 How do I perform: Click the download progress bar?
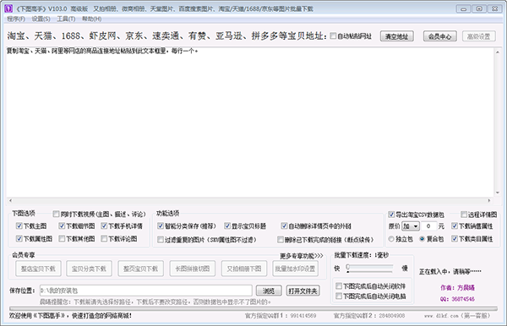[x=253, y=308]
